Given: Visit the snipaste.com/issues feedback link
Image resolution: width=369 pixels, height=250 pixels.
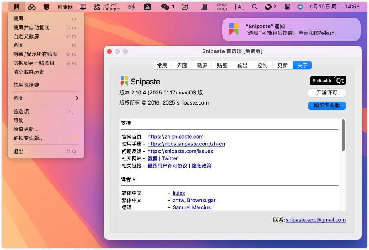Looking at the screenshot, I should pos(180,151).
